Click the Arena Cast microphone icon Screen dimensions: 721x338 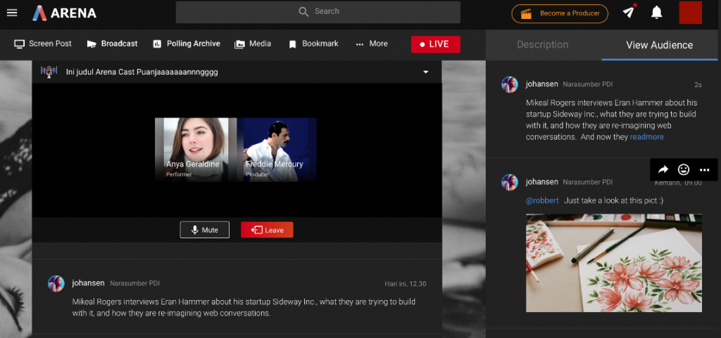pos(49,72)
